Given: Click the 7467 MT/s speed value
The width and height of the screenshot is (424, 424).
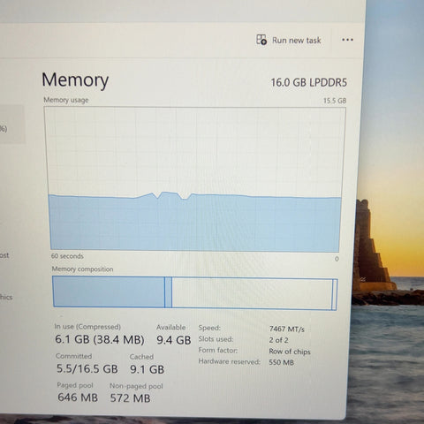Looking at the screenshot, I should tap(286, 329).
